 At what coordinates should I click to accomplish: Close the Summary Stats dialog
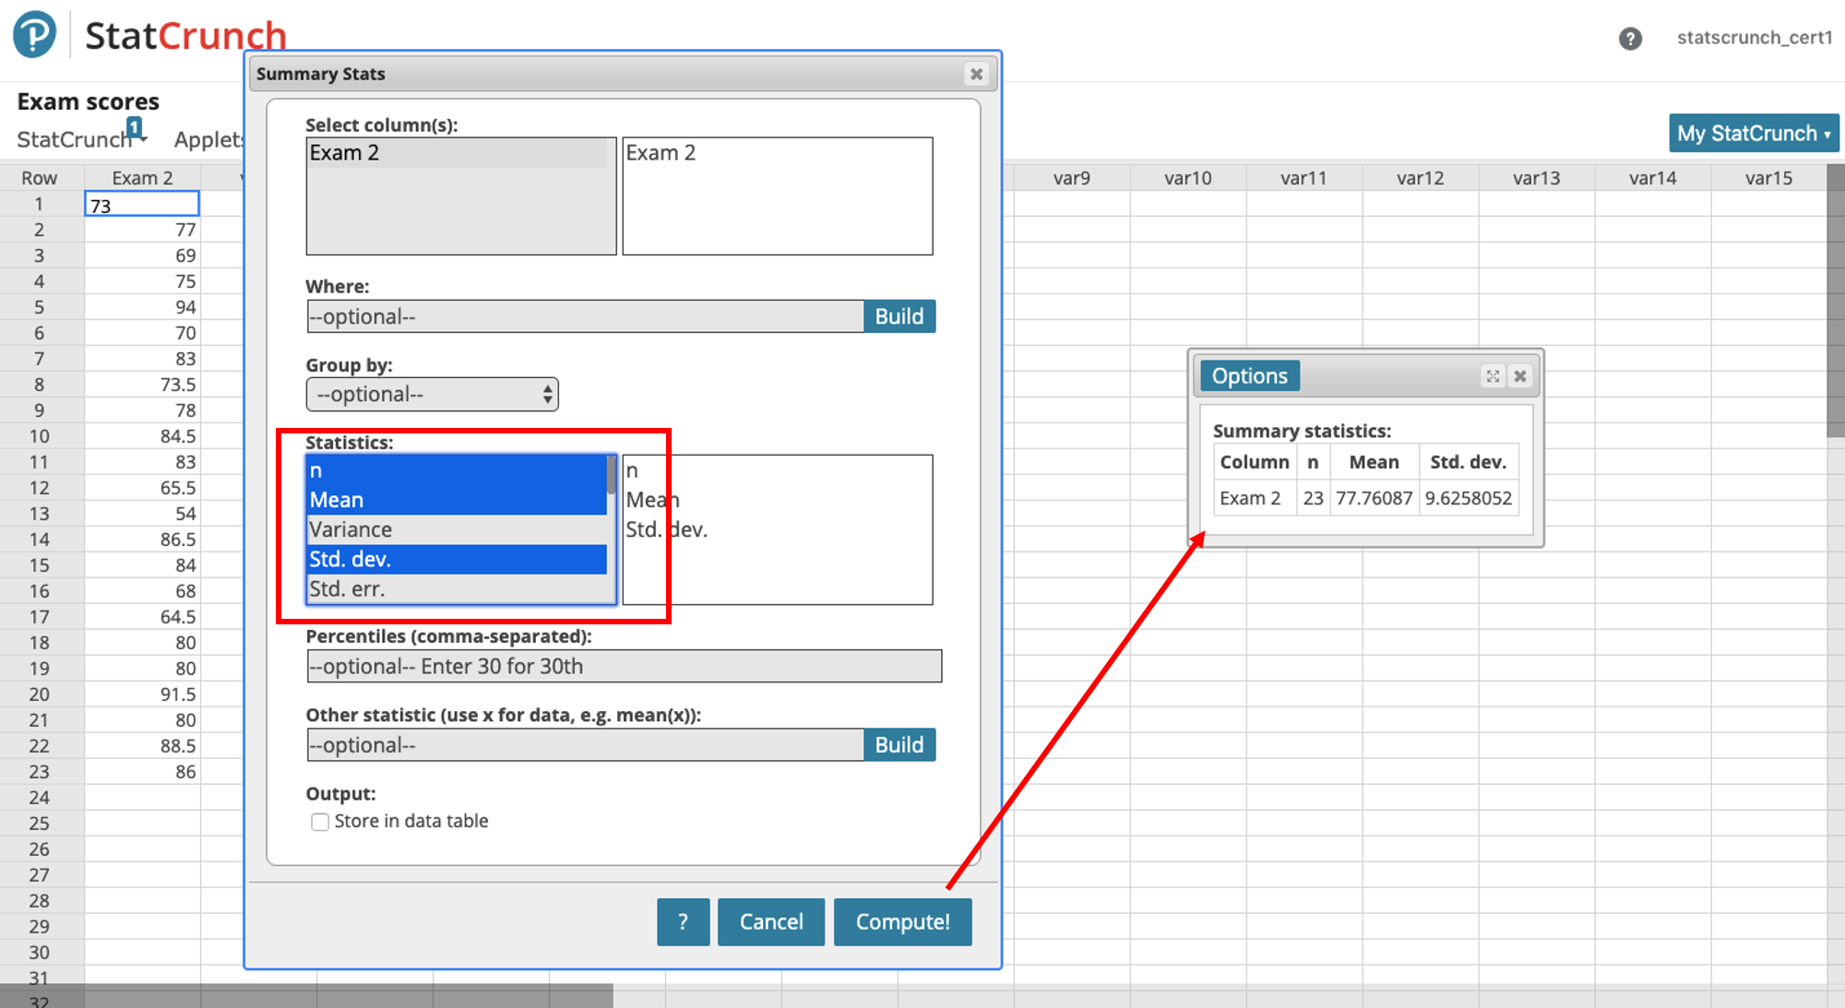(976, 74)
